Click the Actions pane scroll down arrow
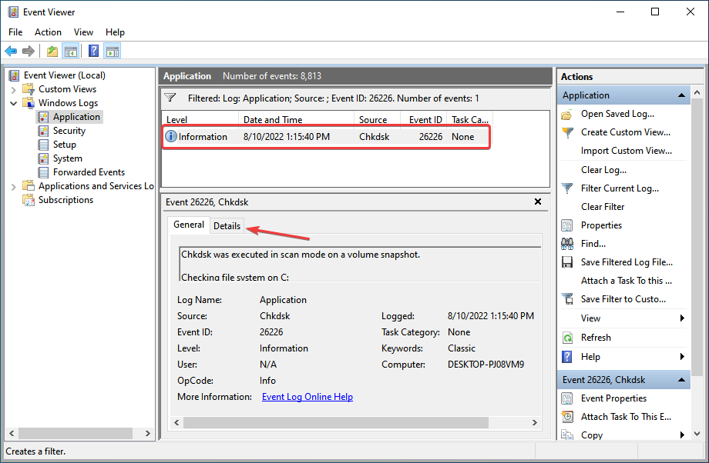Screen dimensions: 709x463 point(697,434)
